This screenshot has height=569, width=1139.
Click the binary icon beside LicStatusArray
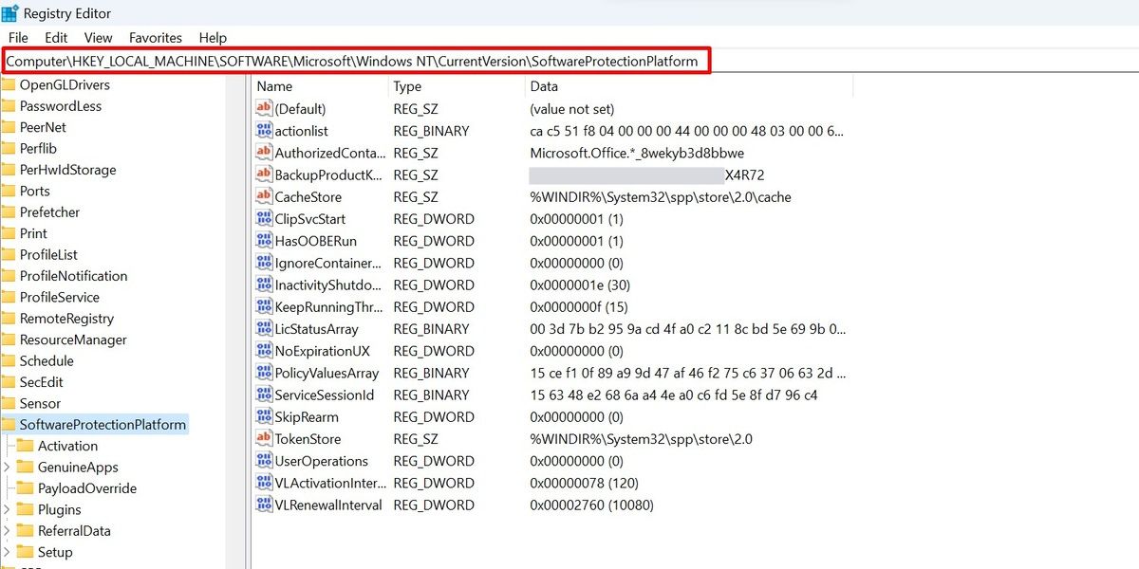click(x=263, y=328)
